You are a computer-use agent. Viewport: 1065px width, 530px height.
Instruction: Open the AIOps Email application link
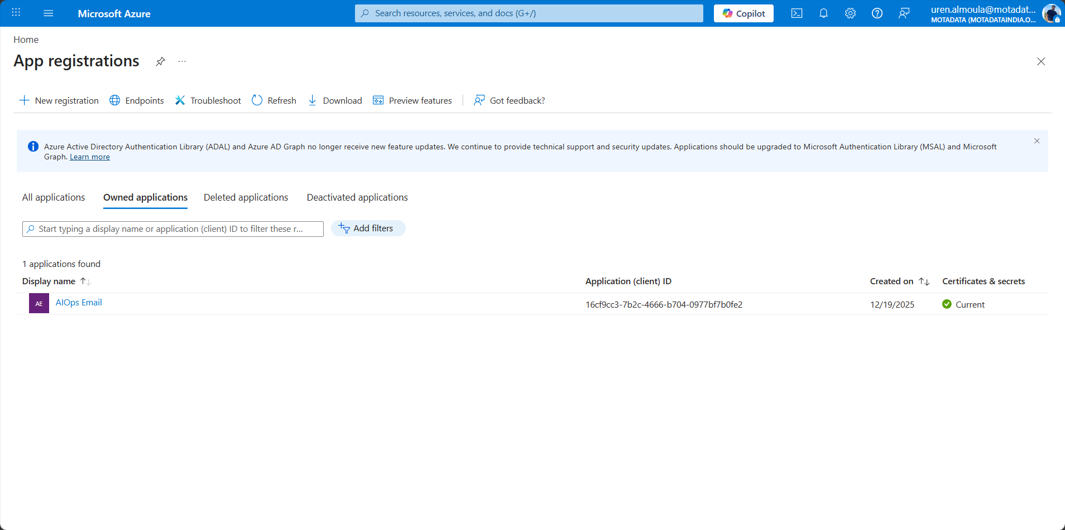pos(79,303)
